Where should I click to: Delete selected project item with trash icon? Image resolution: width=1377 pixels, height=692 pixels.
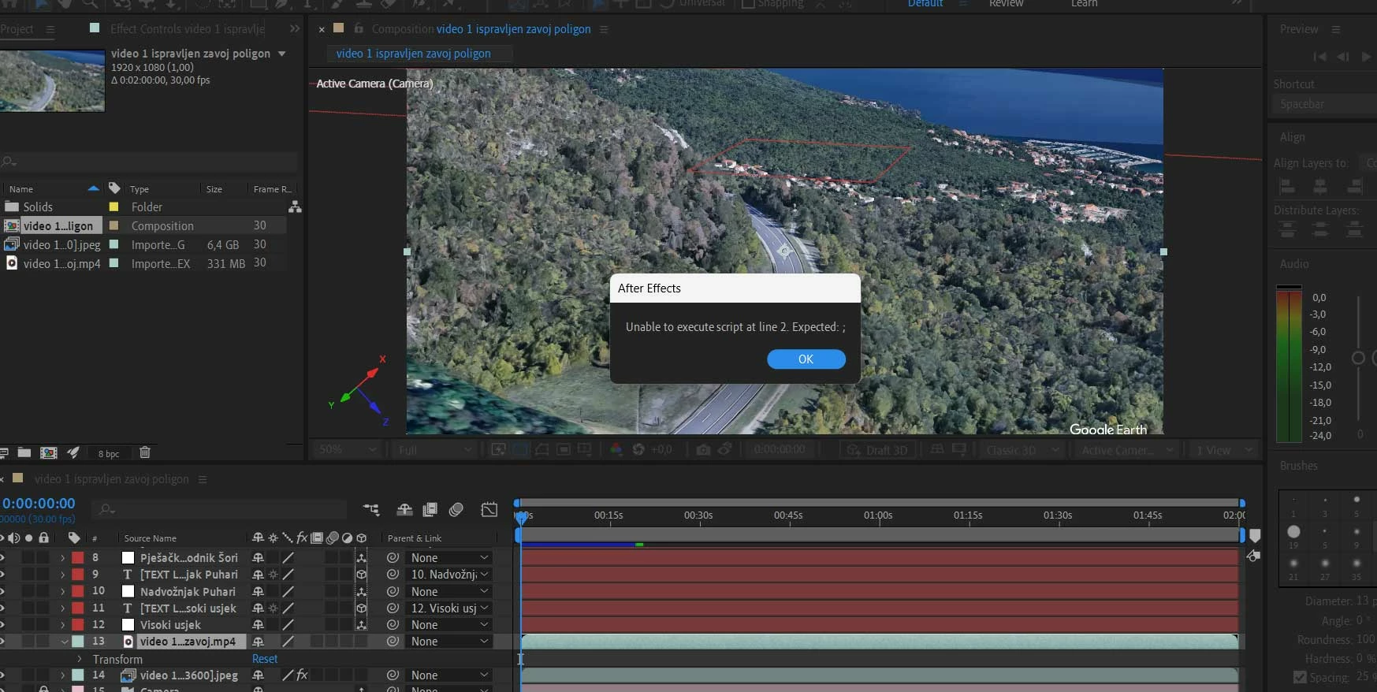pyautogui.click(x=145, y=452)
